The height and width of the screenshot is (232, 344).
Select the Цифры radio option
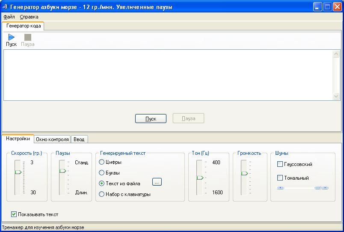[102, 162]
